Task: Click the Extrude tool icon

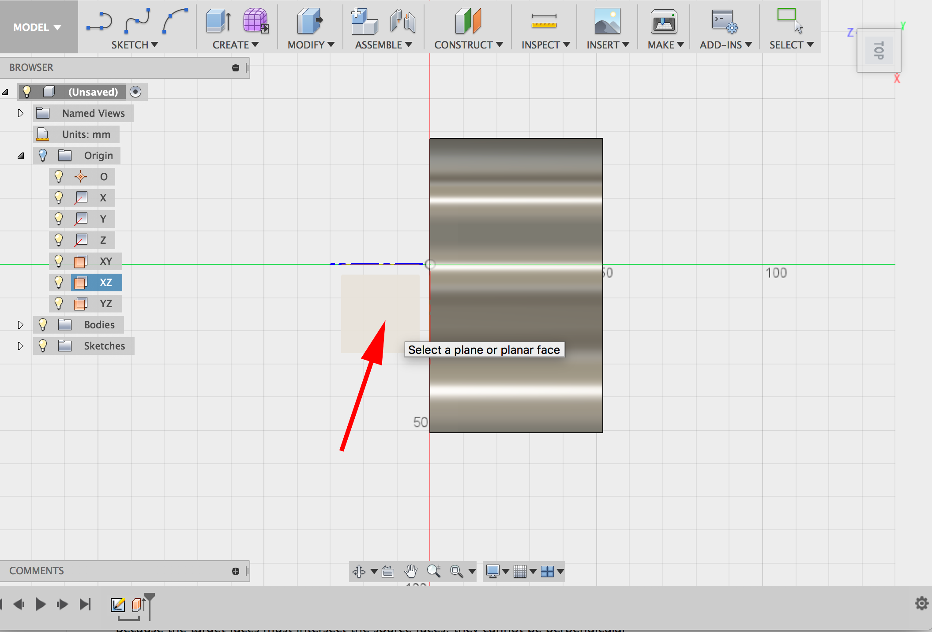Action: click(218, 21)
